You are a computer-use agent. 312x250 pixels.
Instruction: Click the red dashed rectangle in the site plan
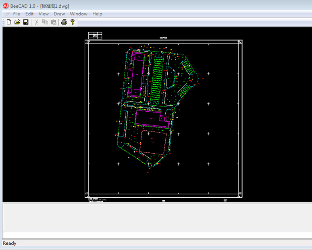click(153, 142)
